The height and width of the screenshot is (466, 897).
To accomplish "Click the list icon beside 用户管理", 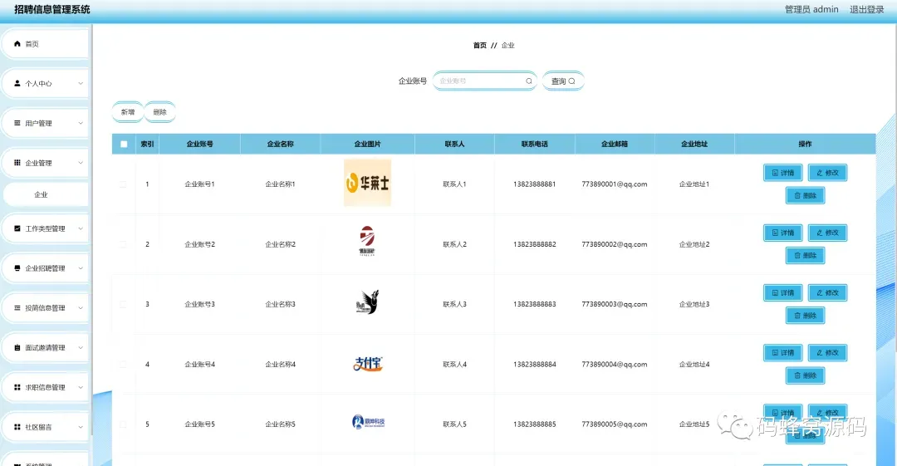I will click(17, 123).
